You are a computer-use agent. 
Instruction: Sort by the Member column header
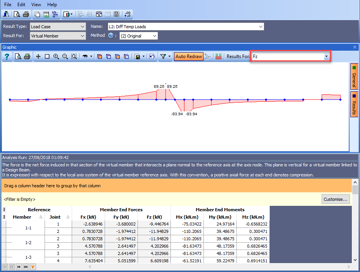(25, 217)
